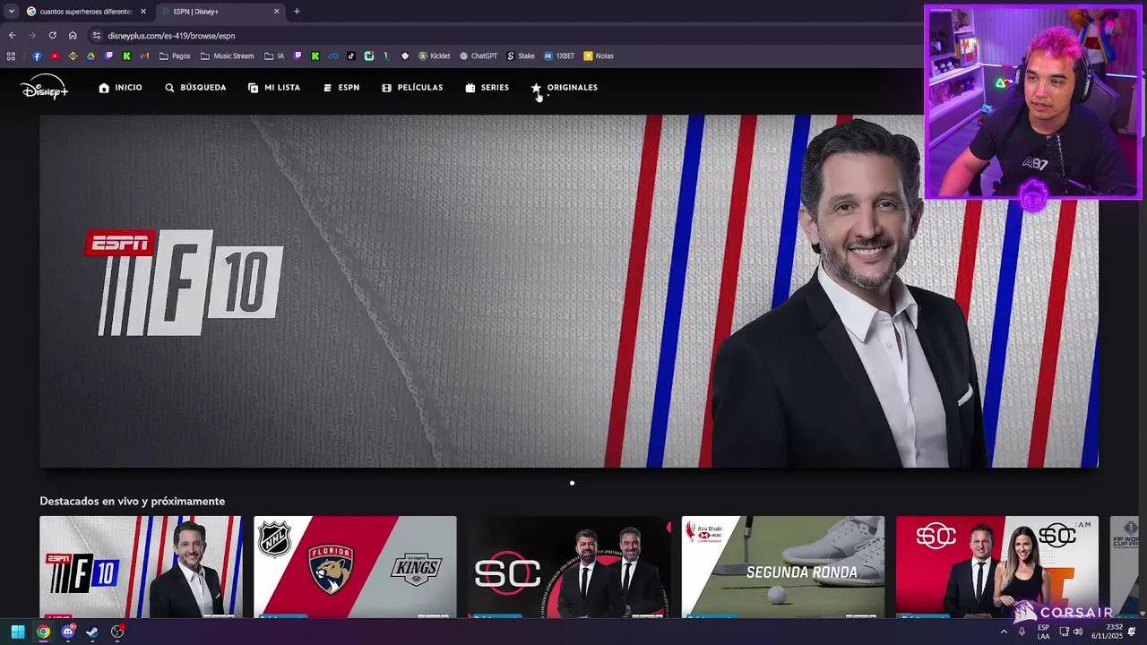
Task: Open the notifications bell in the tray
Action: coord(1132,632)
